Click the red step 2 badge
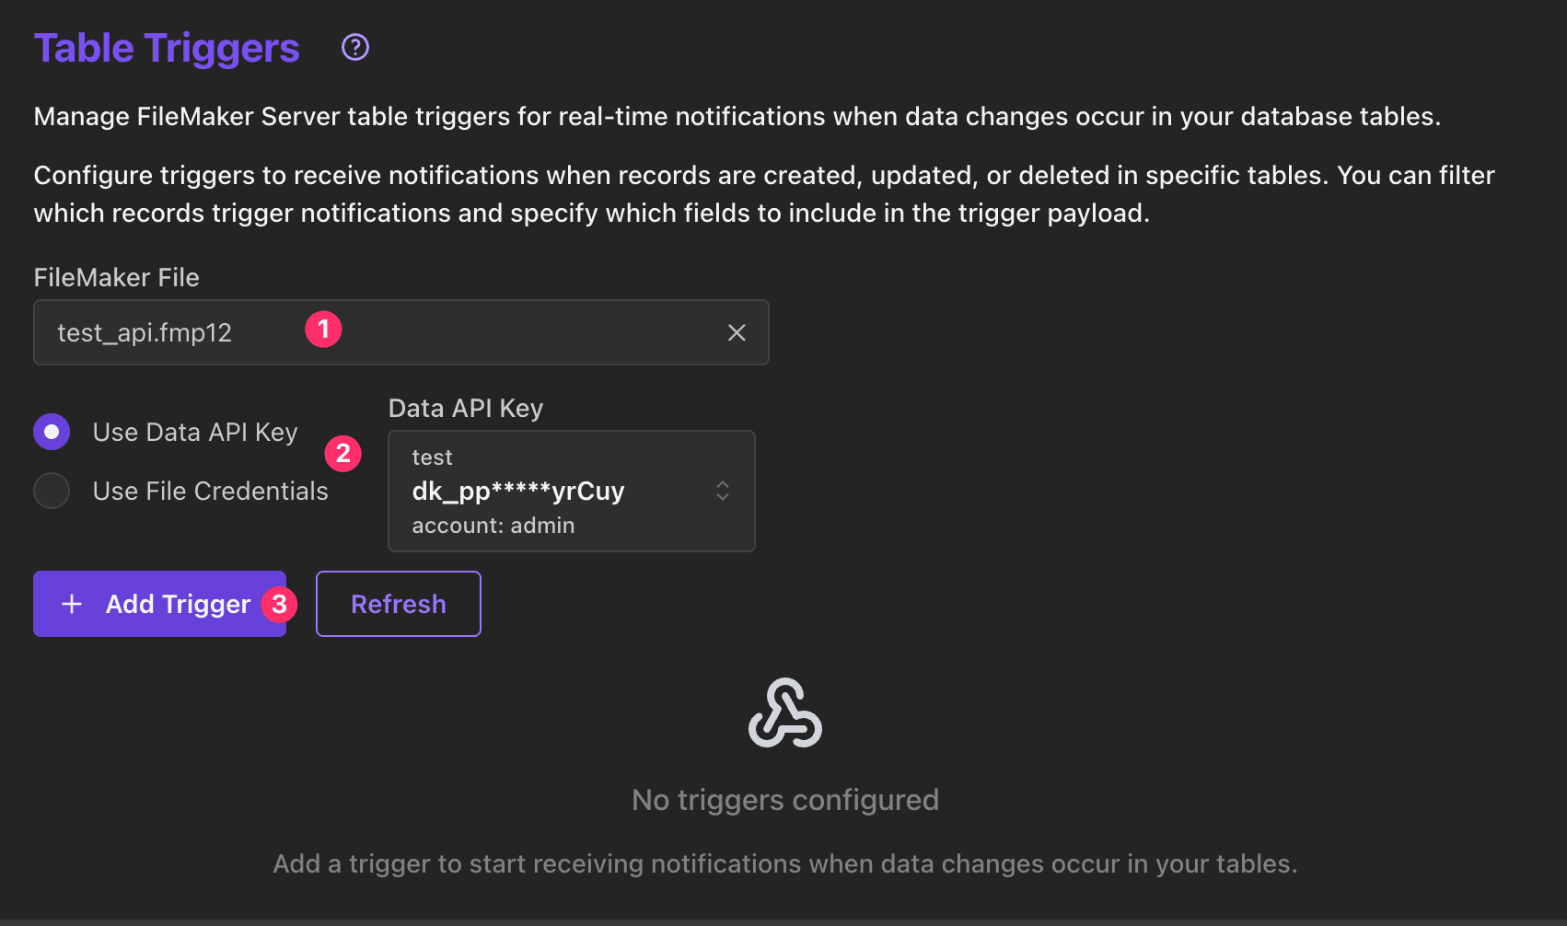The height and width of the screenshot is (926, 1567). [x=343, y=453]
